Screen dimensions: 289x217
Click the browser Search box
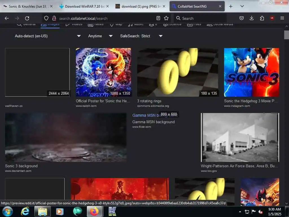click(200, 18)
